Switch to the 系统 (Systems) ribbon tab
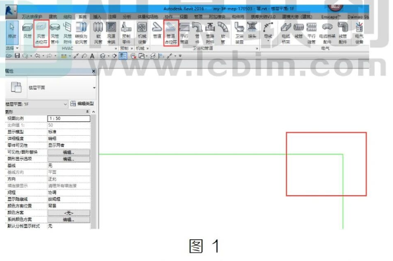The width and height of the screenshot is (393, 261). coord(82,16)
